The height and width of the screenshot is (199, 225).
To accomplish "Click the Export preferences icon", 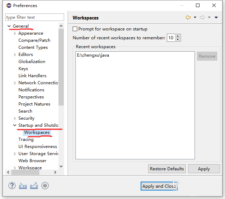I will coord(34,186).
